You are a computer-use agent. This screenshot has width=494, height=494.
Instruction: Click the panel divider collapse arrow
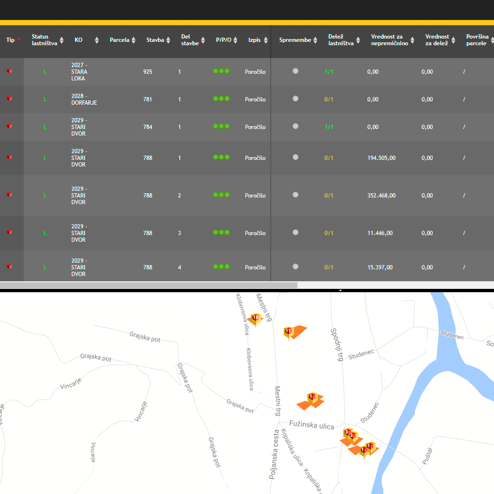click(x=340, y=290)
